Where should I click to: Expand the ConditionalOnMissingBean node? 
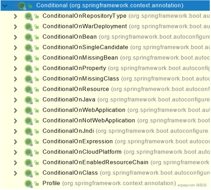pos(16,58)
